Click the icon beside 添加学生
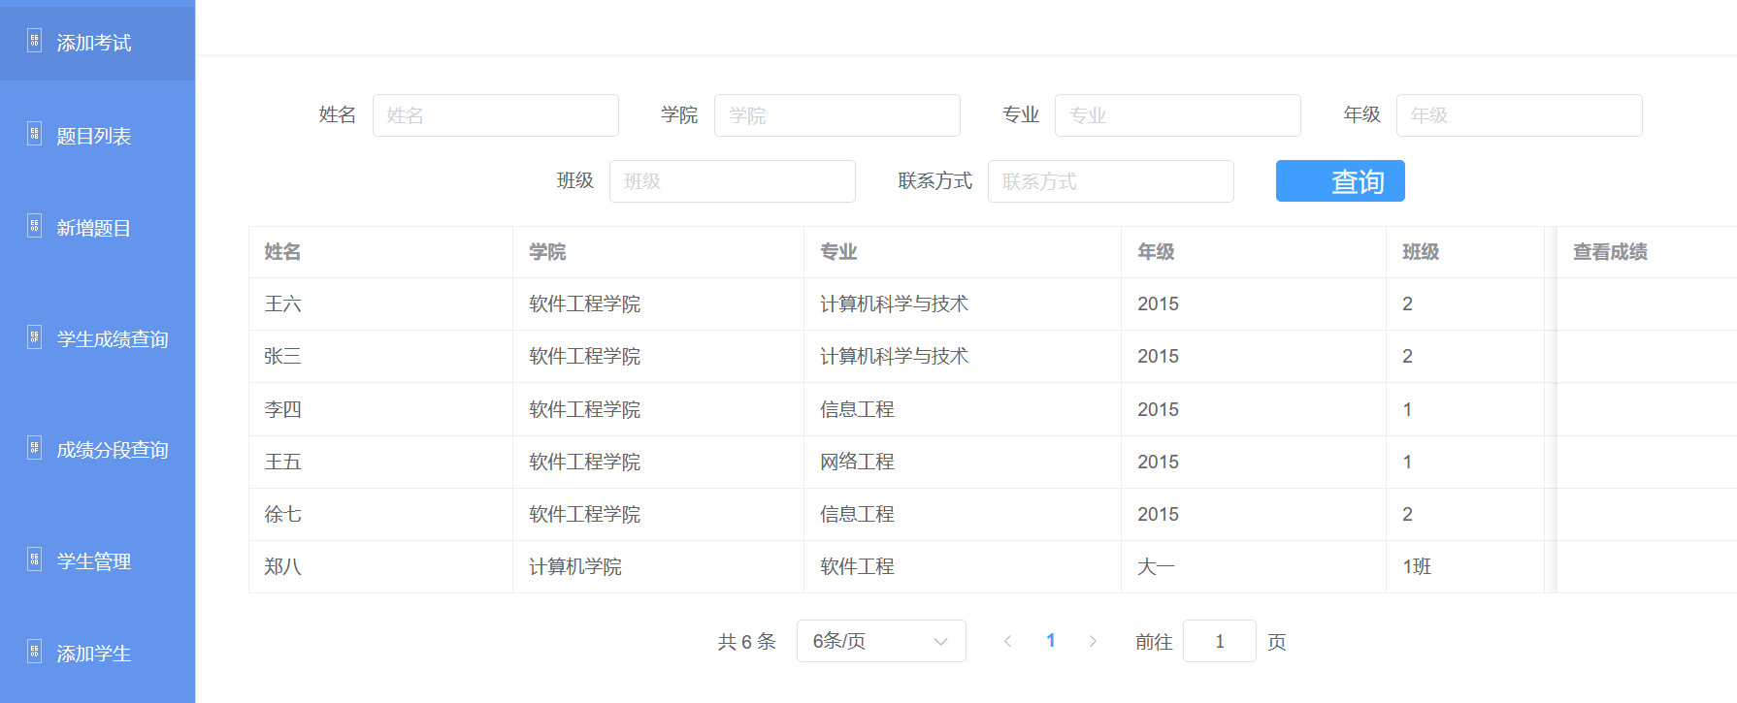The height and width of the screenshot is (703, 1737). coord(34,652)
